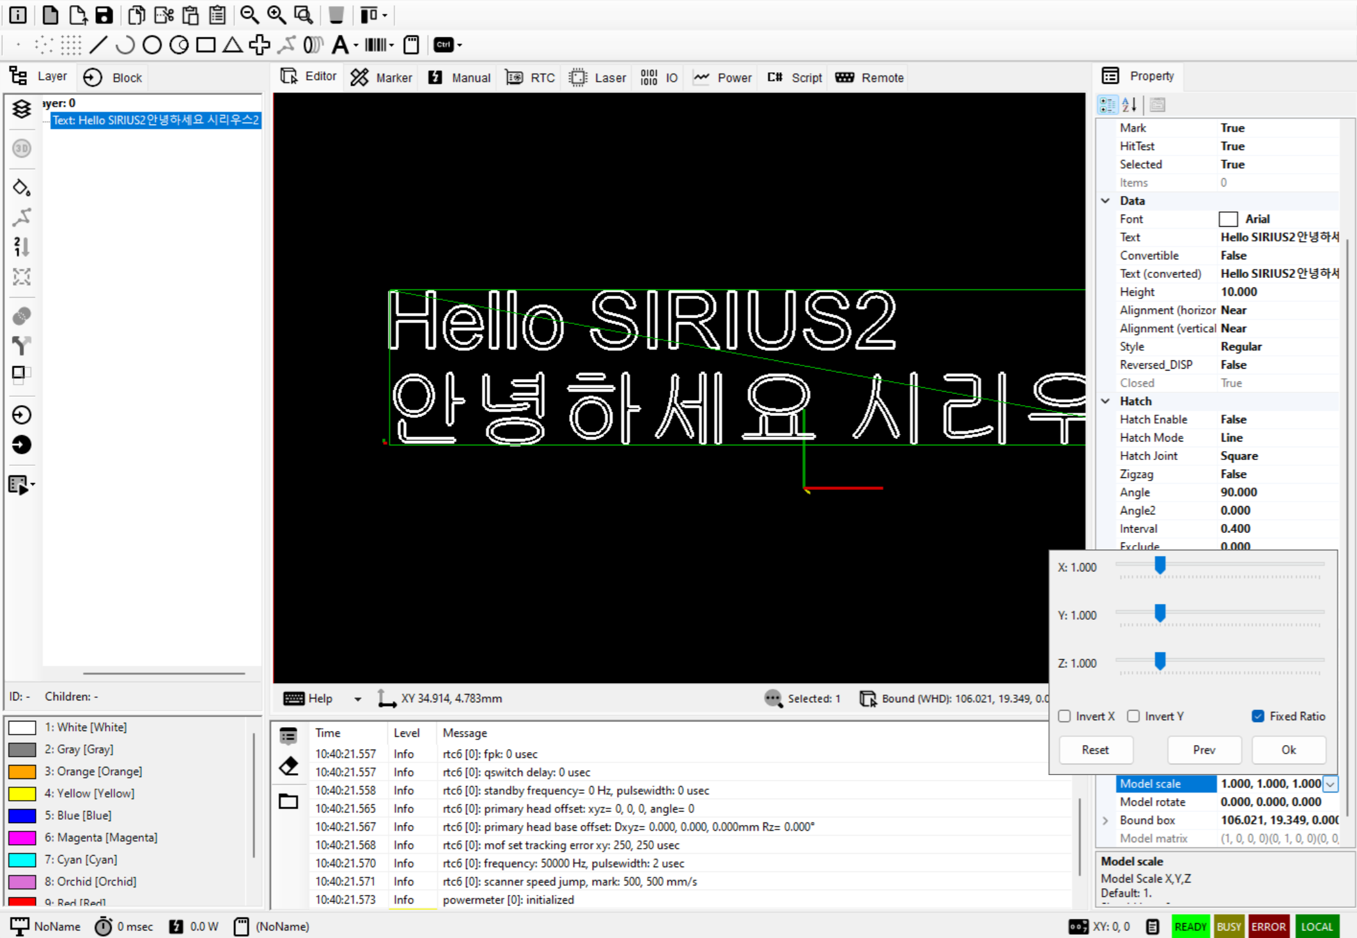
Task: Switch to the Marker tab
Action: pos(381,77)
